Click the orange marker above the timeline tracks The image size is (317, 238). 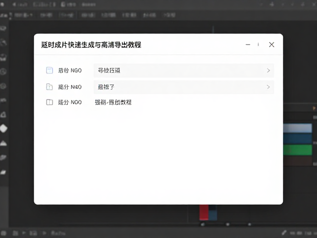click(315, 108)
